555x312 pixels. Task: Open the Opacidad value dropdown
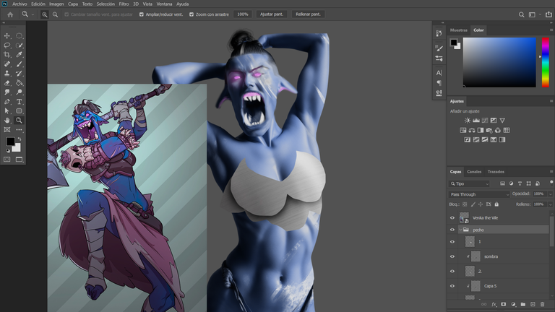coord(550,194)
